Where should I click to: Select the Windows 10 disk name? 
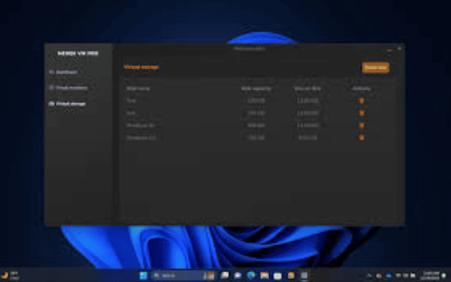point(141,125)
